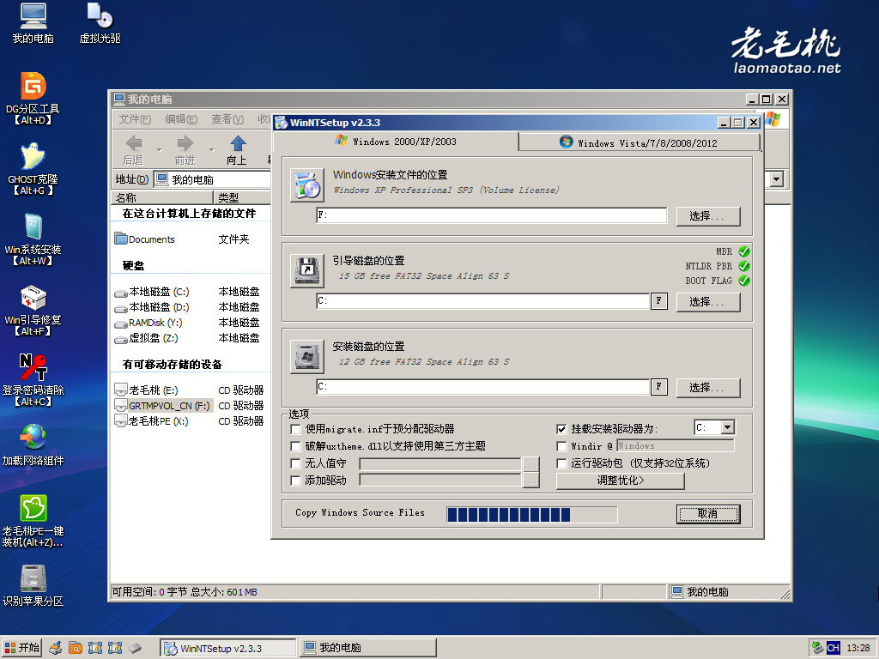Click 调整优化> button
879x659 pixels.
620,481
